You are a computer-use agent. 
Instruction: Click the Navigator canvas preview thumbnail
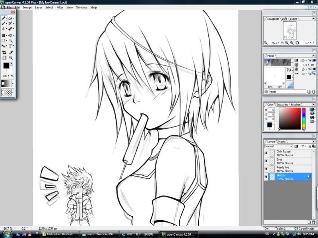click(290, 31)
